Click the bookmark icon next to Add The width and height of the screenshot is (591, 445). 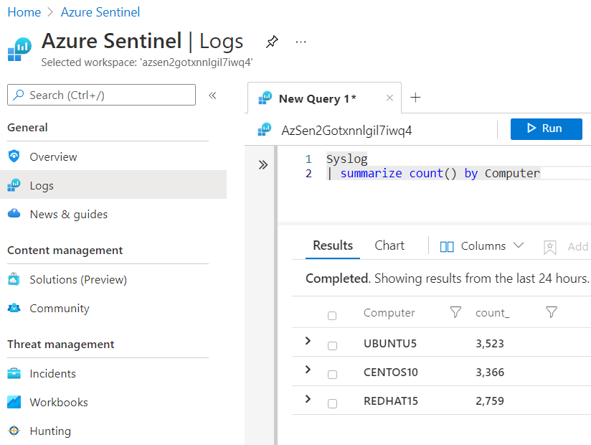click(550, 248)
